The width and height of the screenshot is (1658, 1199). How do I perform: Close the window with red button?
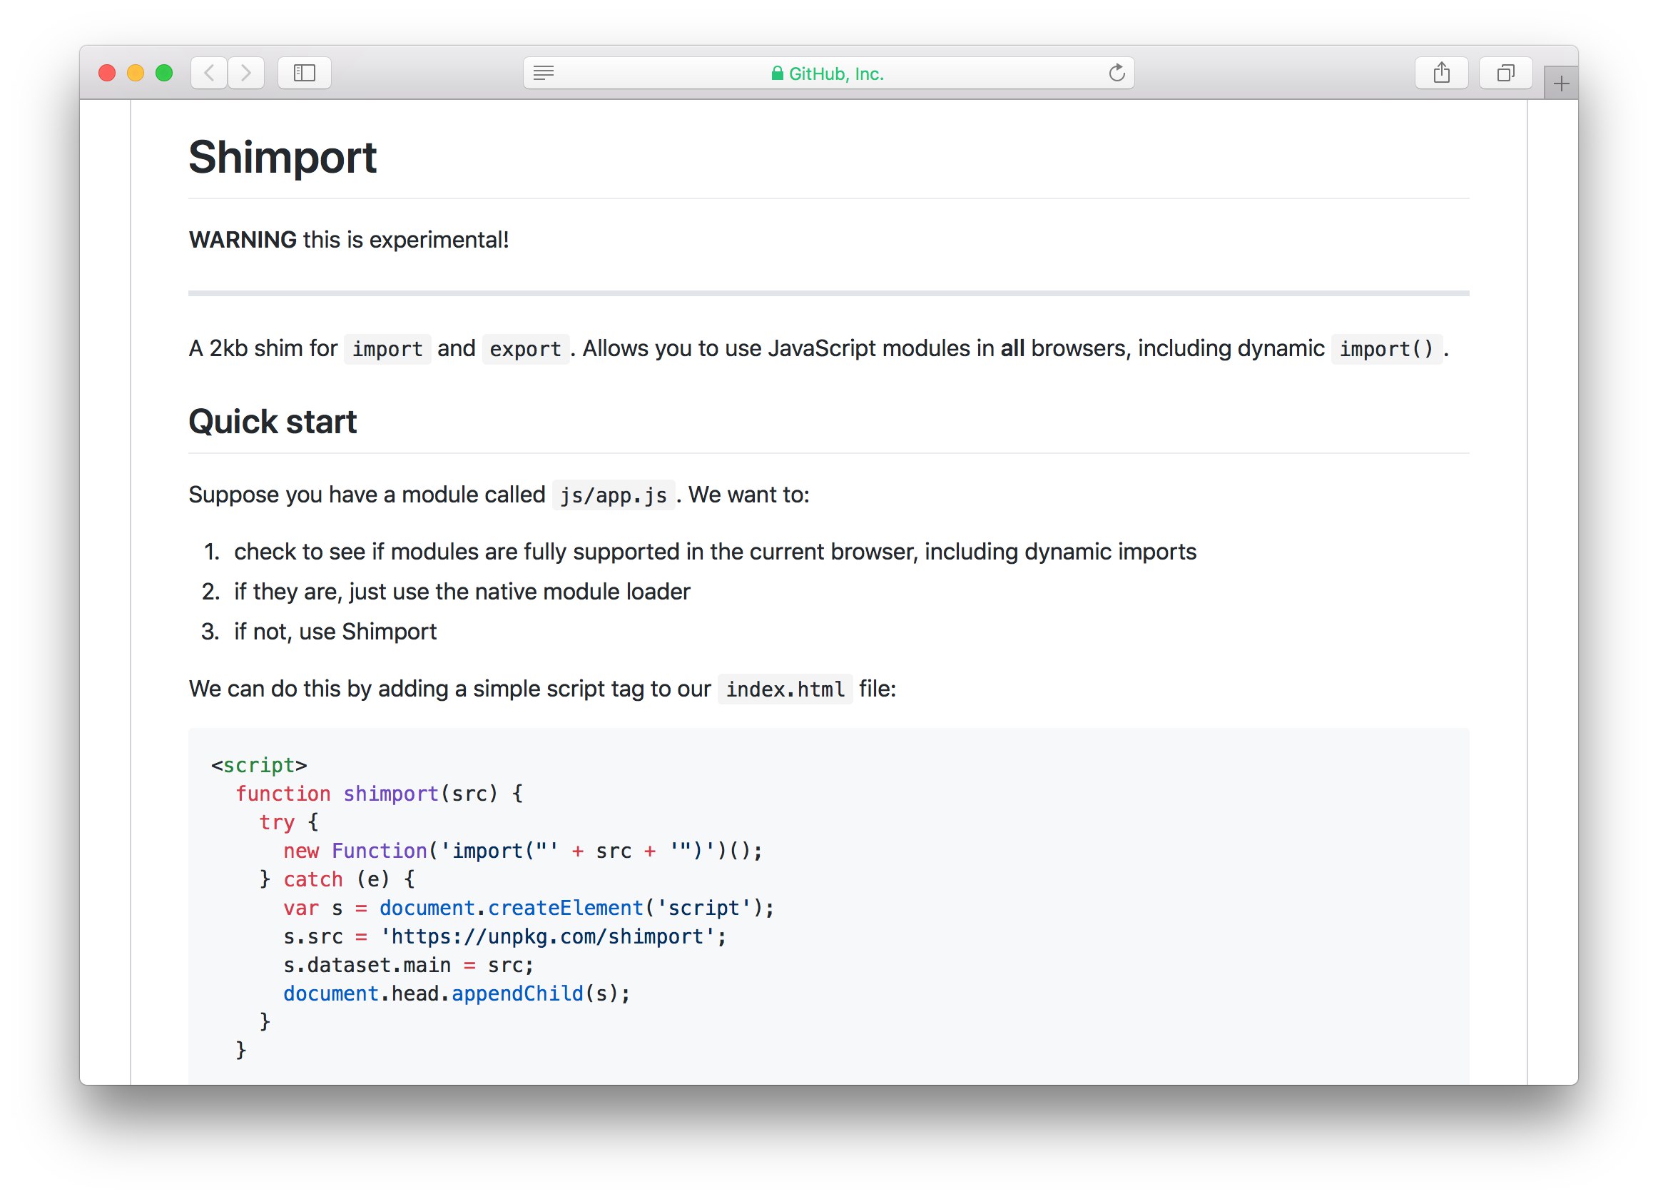coord(107,73)
